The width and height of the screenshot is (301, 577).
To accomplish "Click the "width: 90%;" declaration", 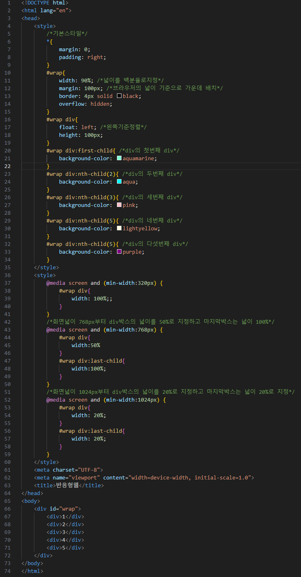I will click(x=76, y=80).
